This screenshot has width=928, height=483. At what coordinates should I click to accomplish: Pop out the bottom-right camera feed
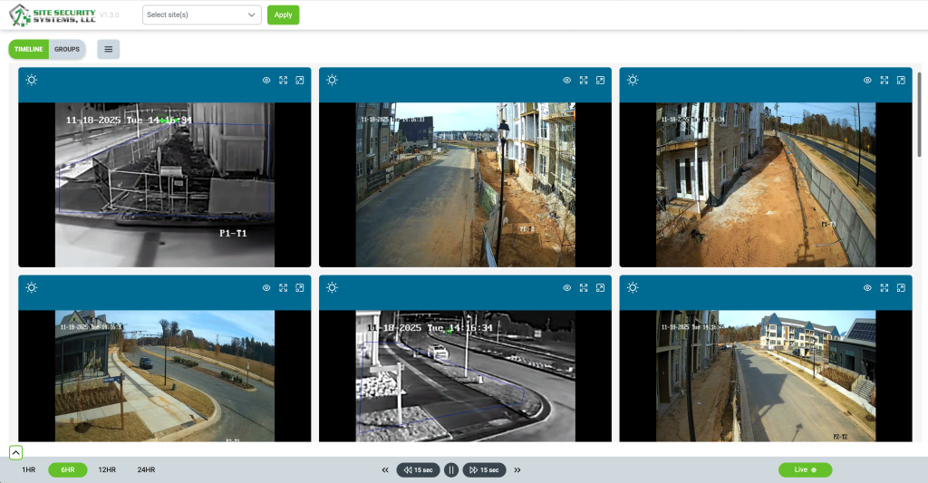pos(901,288)
